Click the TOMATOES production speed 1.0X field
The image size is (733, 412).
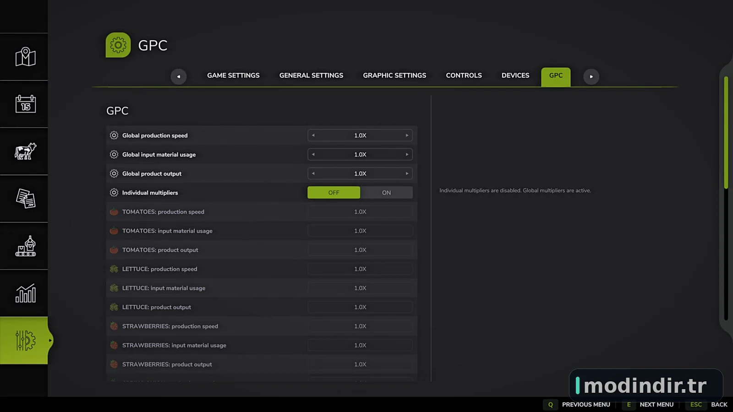point(360,212)
